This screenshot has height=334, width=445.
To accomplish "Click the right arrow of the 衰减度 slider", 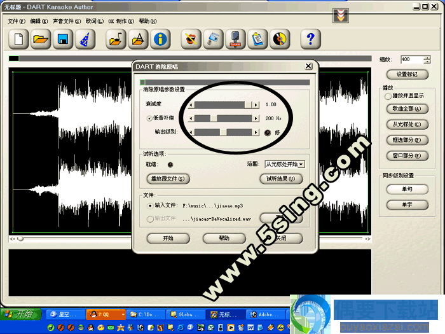I will coord(256,105).
